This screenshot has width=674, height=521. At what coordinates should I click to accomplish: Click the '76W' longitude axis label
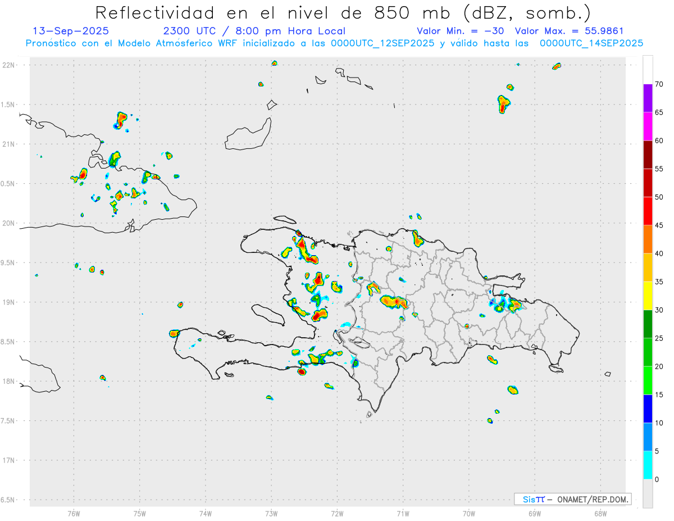74,513
